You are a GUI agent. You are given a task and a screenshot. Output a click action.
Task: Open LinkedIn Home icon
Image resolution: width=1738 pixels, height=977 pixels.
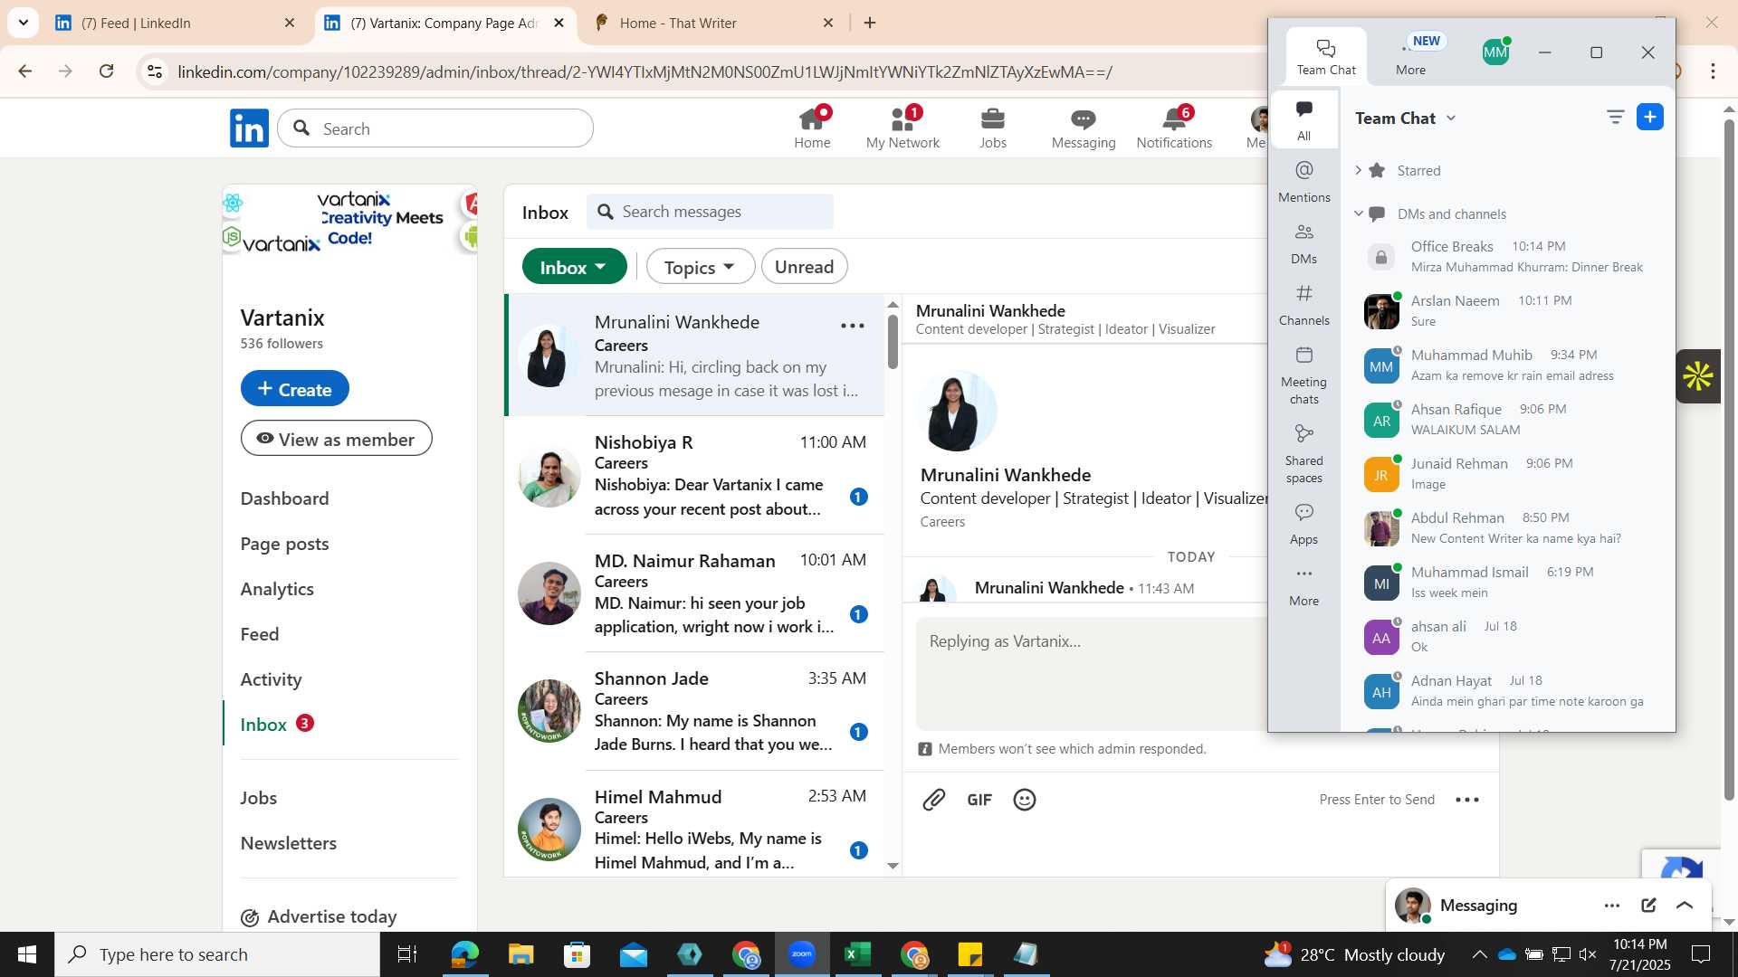pos(812,128)
